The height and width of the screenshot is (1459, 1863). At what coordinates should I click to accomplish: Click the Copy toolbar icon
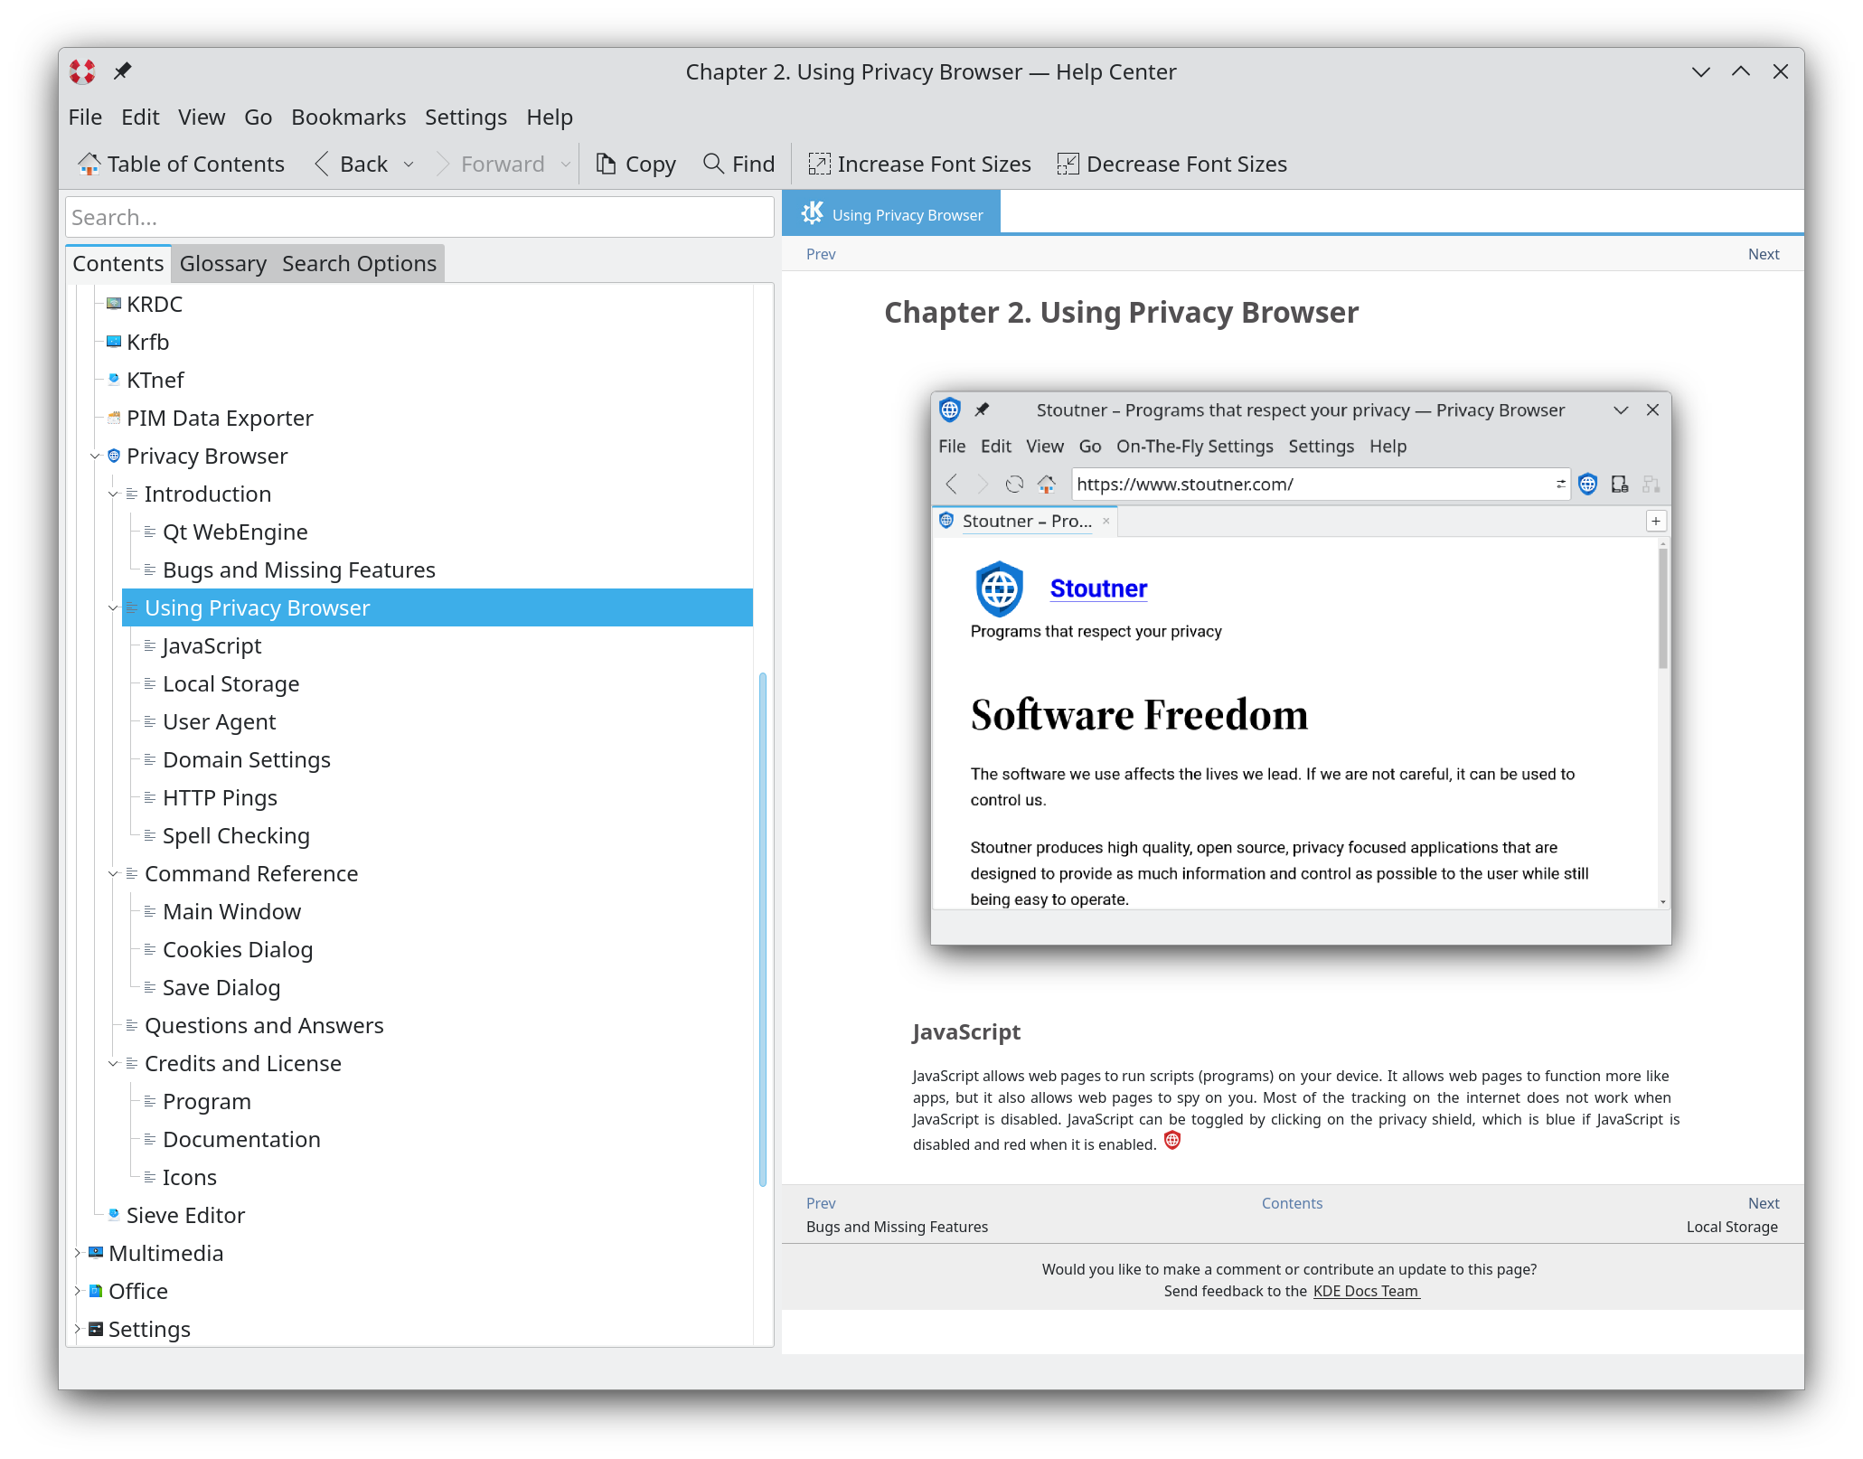click(606, 164)
